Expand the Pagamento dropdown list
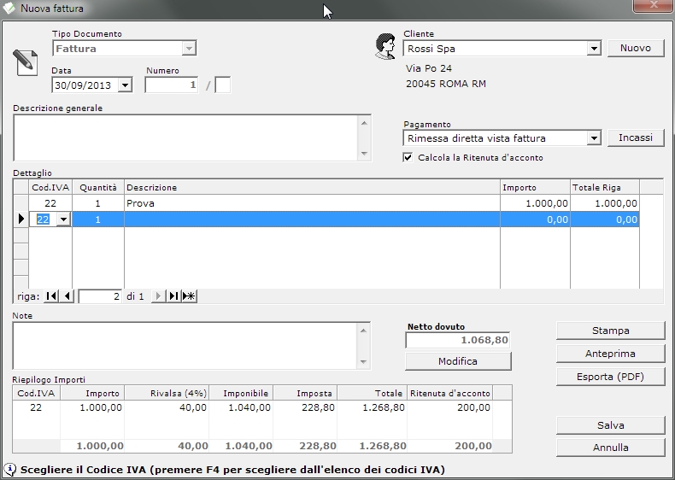The image size is (675, 480). (x=594, y=138)
